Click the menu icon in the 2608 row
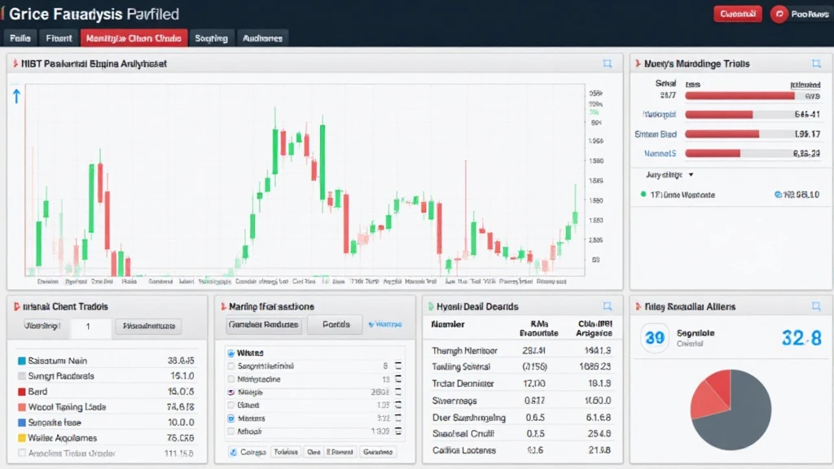This screenshot has width=834, height=469. pos(397,392)
